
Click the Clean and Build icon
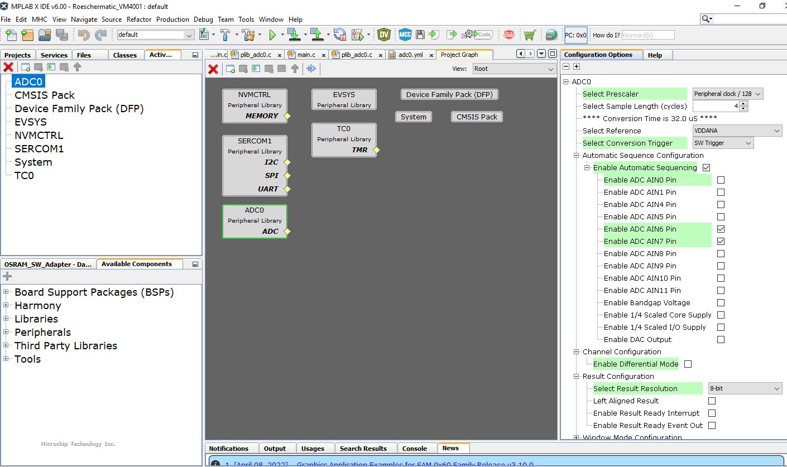point(248,35)
